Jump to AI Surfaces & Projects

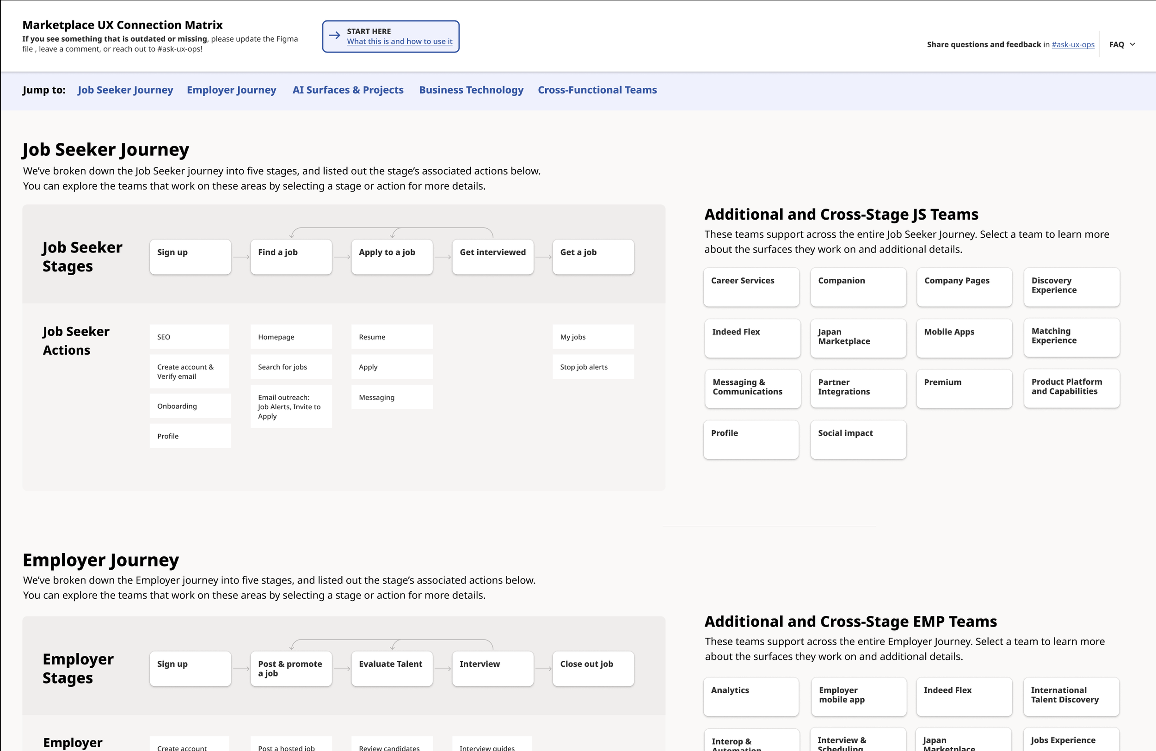click(x=348, y=90)
